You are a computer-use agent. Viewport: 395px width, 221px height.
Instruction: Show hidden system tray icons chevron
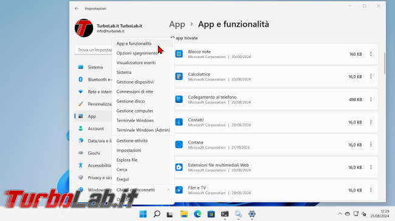pos(340,214)
